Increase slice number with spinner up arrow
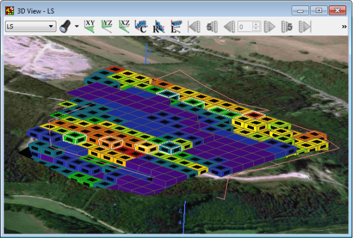 coord(256,24)
